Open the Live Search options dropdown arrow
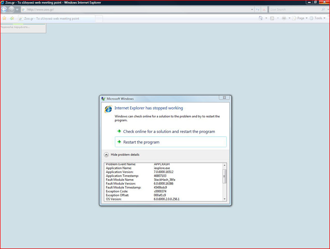The height and width of the screenshot is (249, 330). coord(328,9)
